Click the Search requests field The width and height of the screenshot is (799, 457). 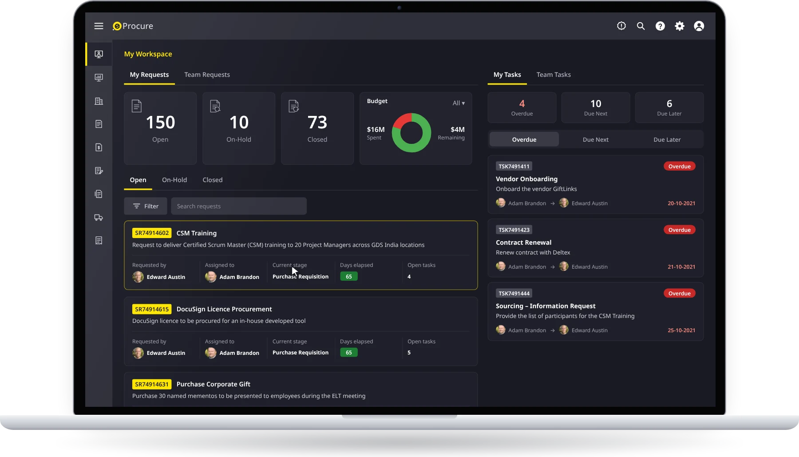point(239,206)
